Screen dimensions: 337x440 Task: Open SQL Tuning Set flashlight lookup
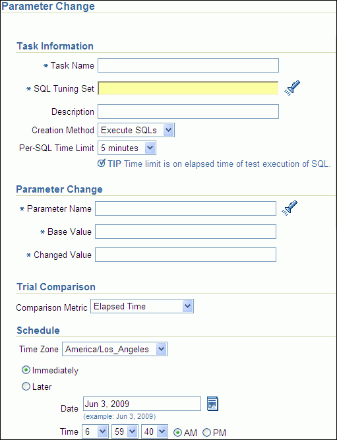(292, 88)
